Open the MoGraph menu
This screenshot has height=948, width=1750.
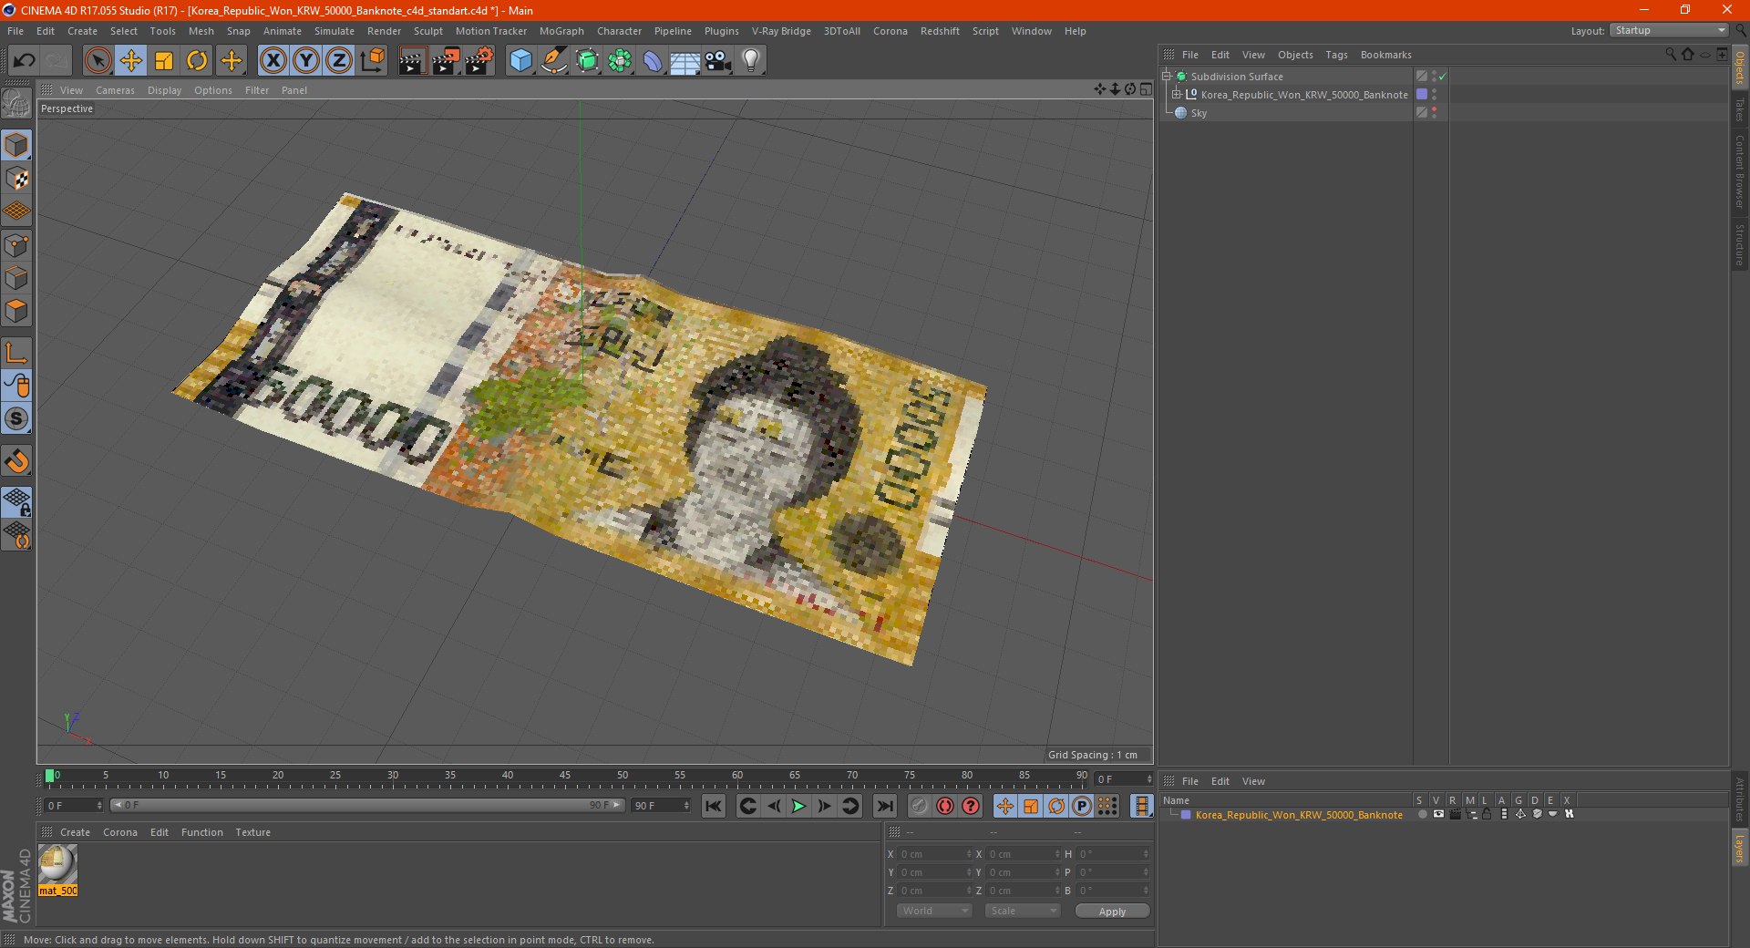[x=561, y=31]
